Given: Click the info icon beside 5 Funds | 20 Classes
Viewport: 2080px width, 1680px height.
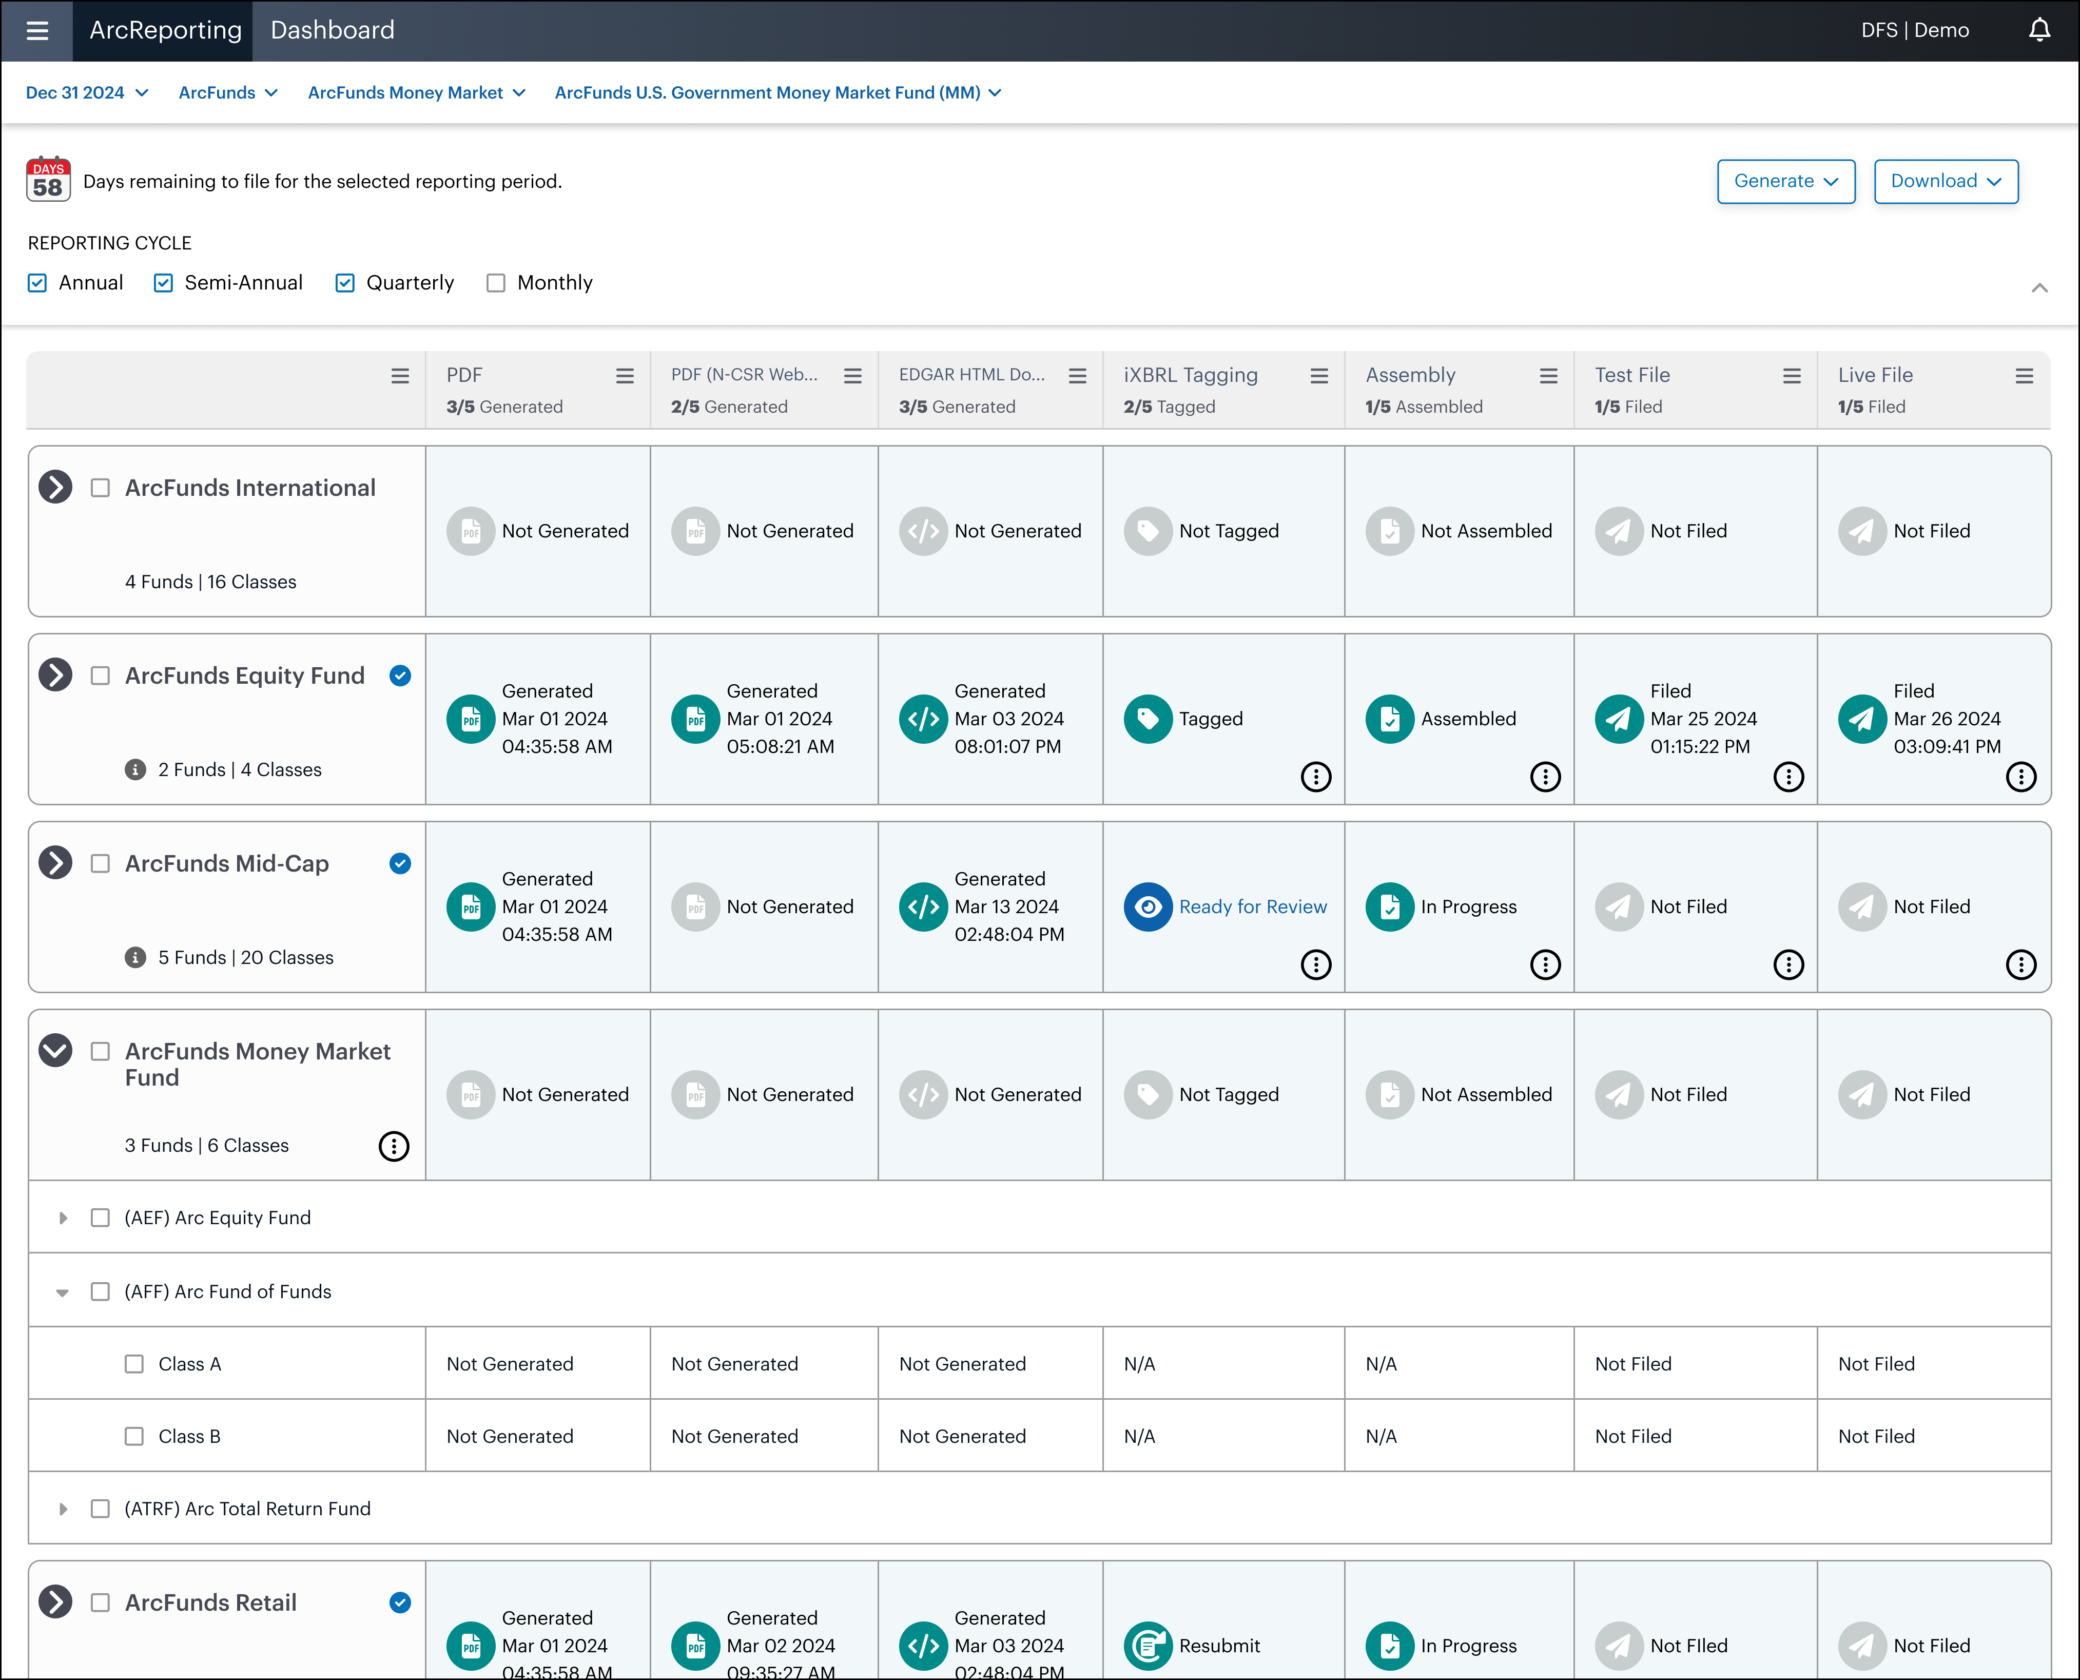Looking at the screenshot, I should point(135,958).
